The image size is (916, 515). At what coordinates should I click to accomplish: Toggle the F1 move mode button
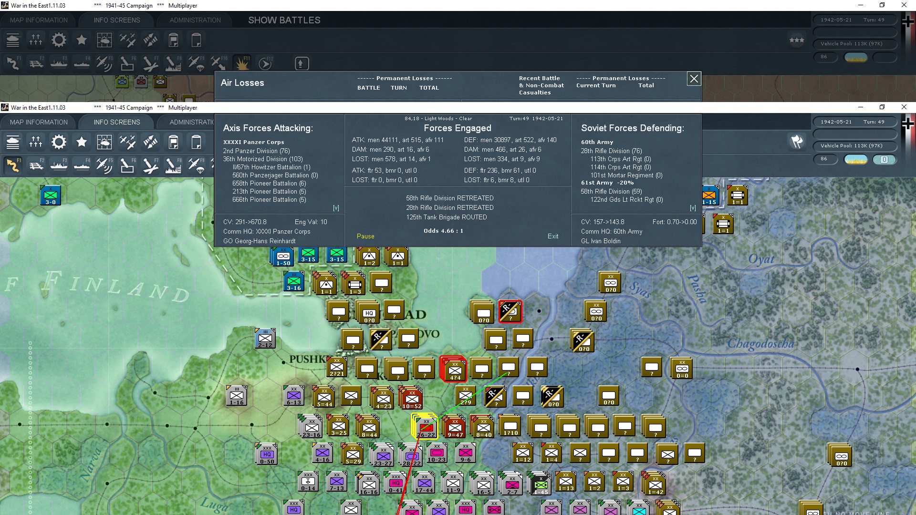13,165
